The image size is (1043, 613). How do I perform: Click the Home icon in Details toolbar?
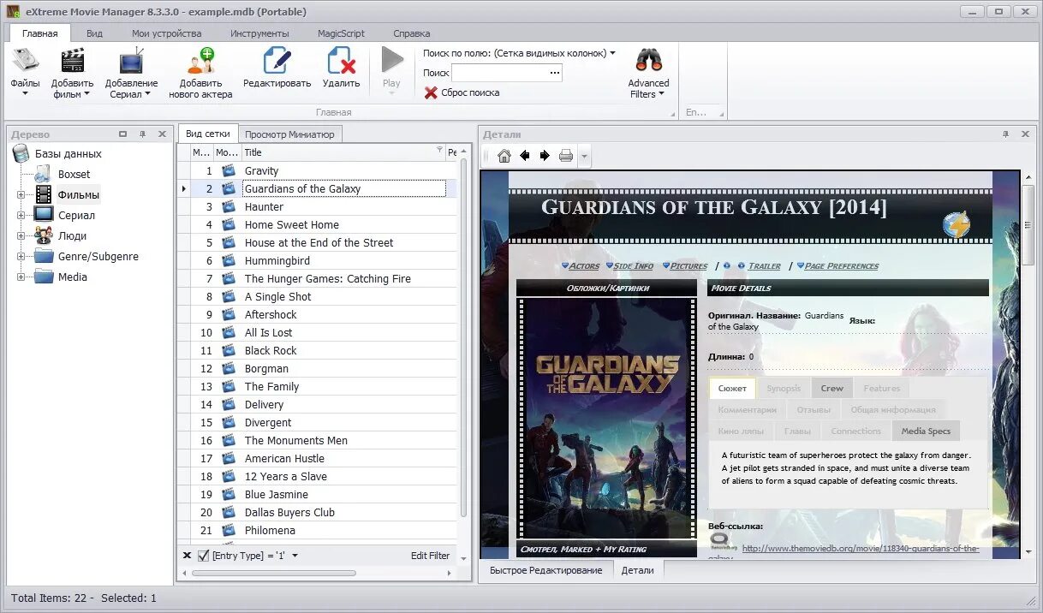504,156
